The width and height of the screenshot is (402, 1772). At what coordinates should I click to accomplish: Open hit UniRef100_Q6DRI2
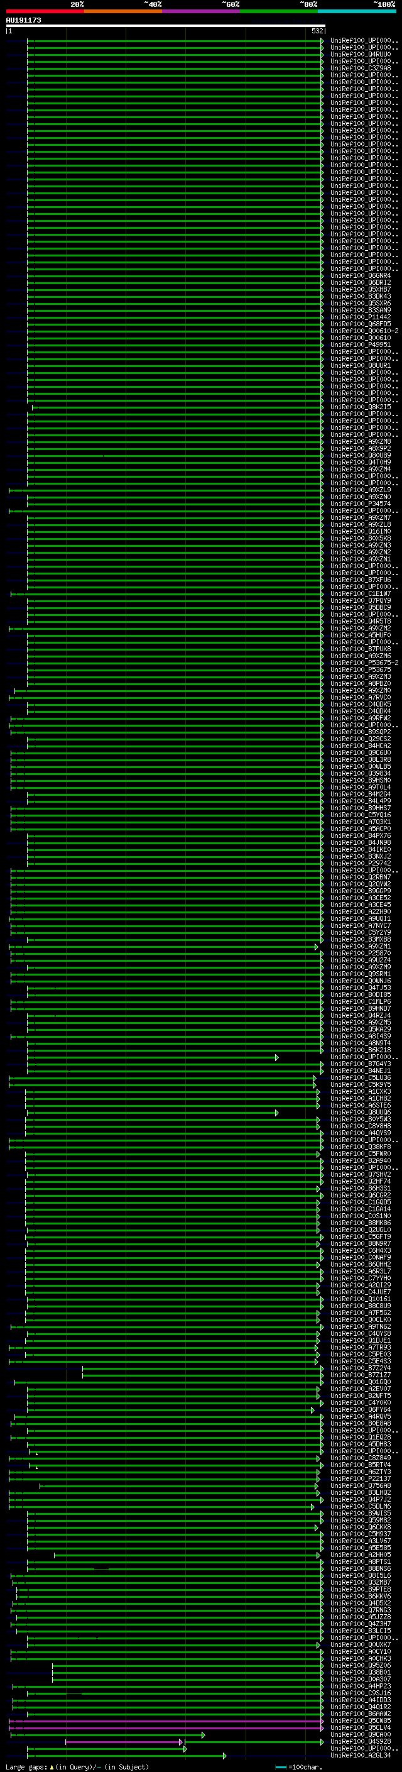point(361,283)
